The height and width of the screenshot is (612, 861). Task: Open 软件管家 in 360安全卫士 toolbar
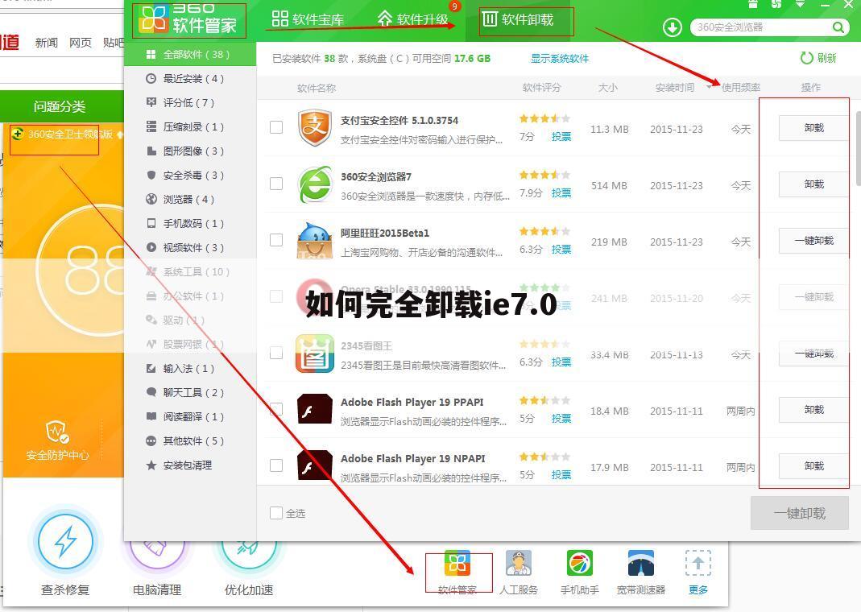click(457, 573)
